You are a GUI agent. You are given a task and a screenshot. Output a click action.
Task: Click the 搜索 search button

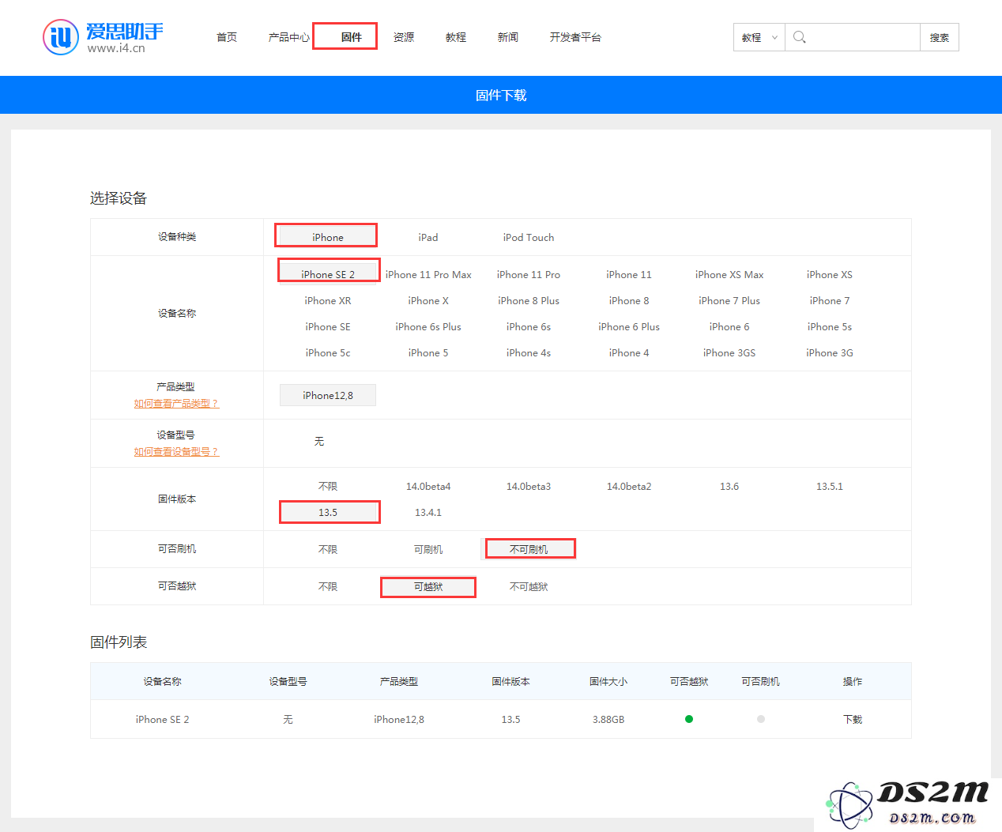pyautogui.click(x=940, y=37)
